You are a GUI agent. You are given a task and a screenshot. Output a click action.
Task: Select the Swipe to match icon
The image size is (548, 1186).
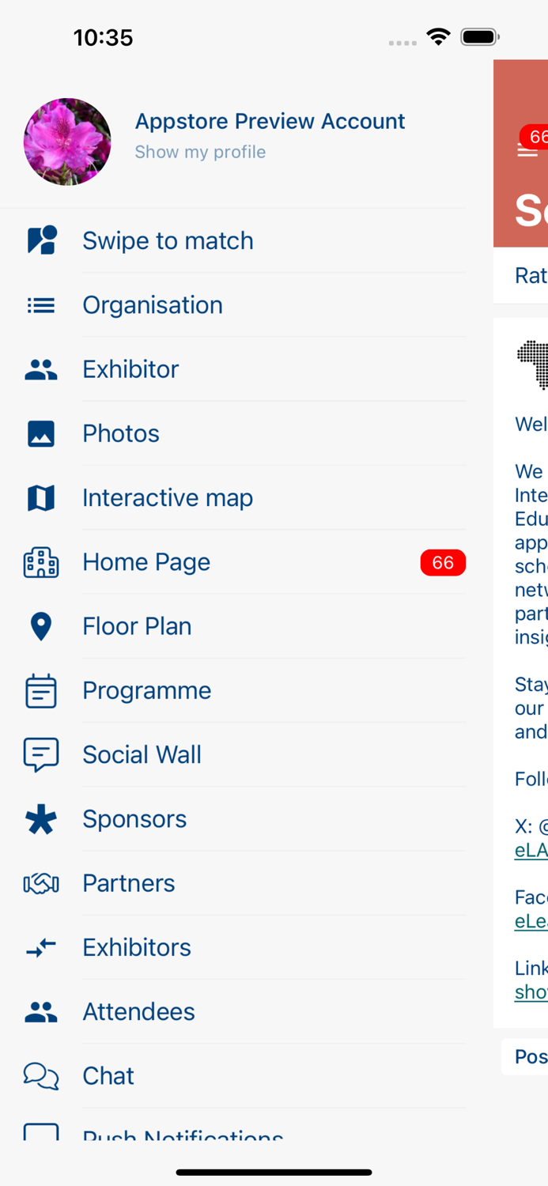[41, 240]
